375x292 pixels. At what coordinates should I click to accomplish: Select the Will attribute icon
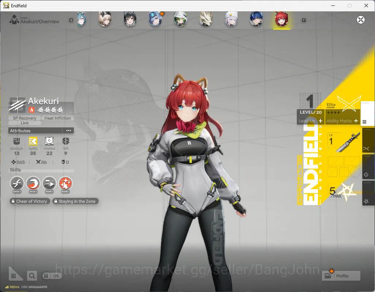(x=65, y=141)
